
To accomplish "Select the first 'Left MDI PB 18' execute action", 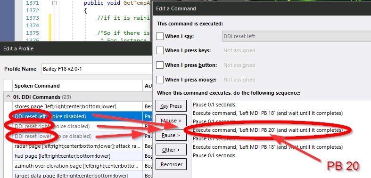I will [268, 113].
